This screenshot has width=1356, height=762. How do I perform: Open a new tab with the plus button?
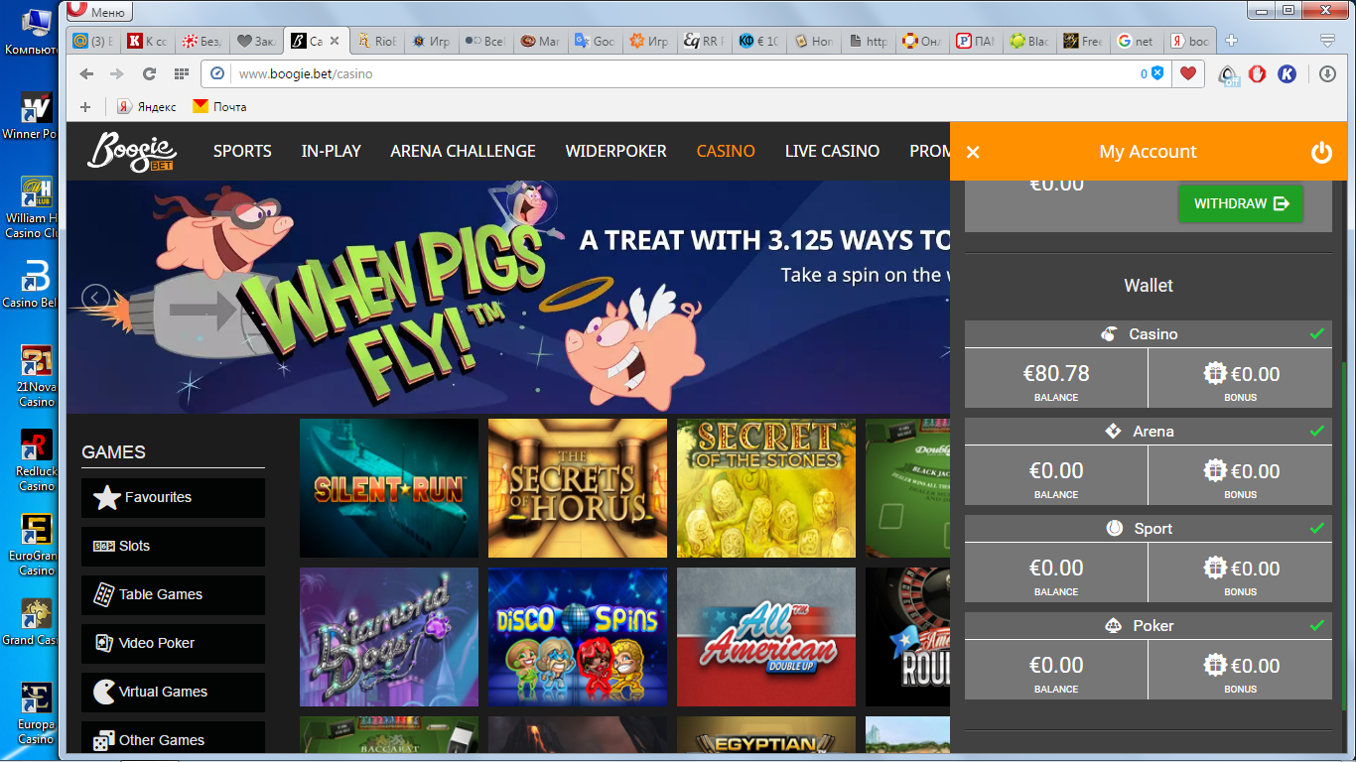tap(1232, 41)
